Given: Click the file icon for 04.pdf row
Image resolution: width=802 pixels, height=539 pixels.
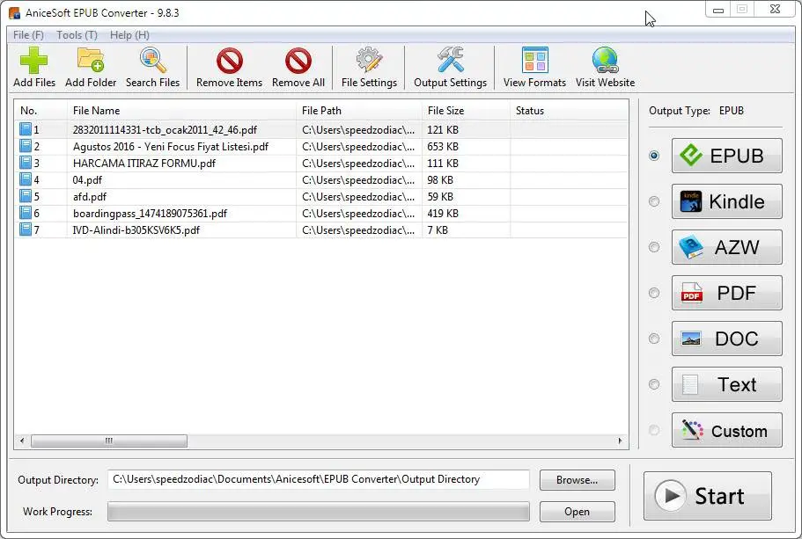Looking at the screenshot, I should click(x=25, y=180).
